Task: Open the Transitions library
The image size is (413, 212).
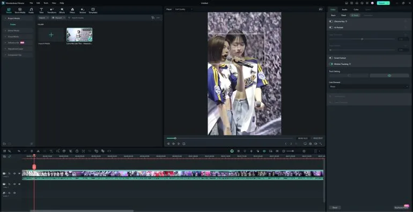Action: coord(51,11)
